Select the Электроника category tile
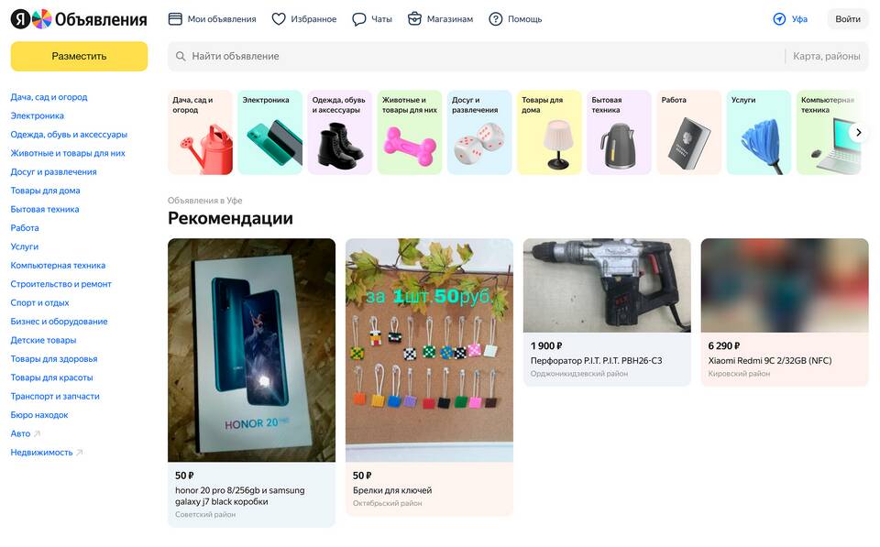Image resolution: width=880 pixels, height=547 pixels. 269,133
